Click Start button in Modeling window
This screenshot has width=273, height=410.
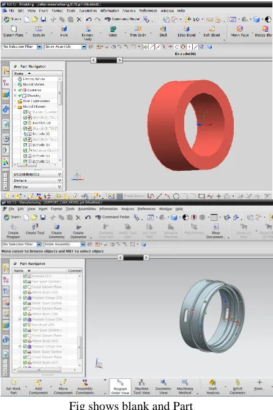coord(12,19)
